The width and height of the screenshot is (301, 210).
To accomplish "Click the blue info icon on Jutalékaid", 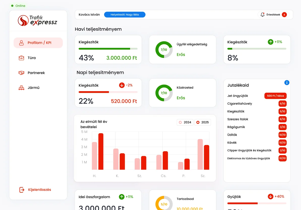I will [287, 83].
